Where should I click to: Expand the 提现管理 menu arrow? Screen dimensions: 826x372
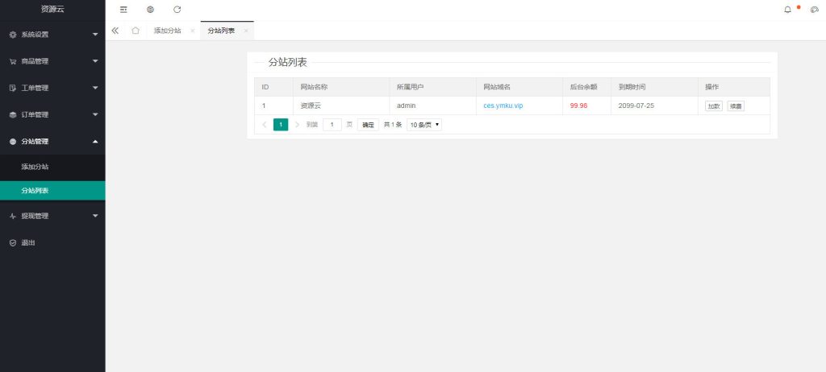[95, 216]
